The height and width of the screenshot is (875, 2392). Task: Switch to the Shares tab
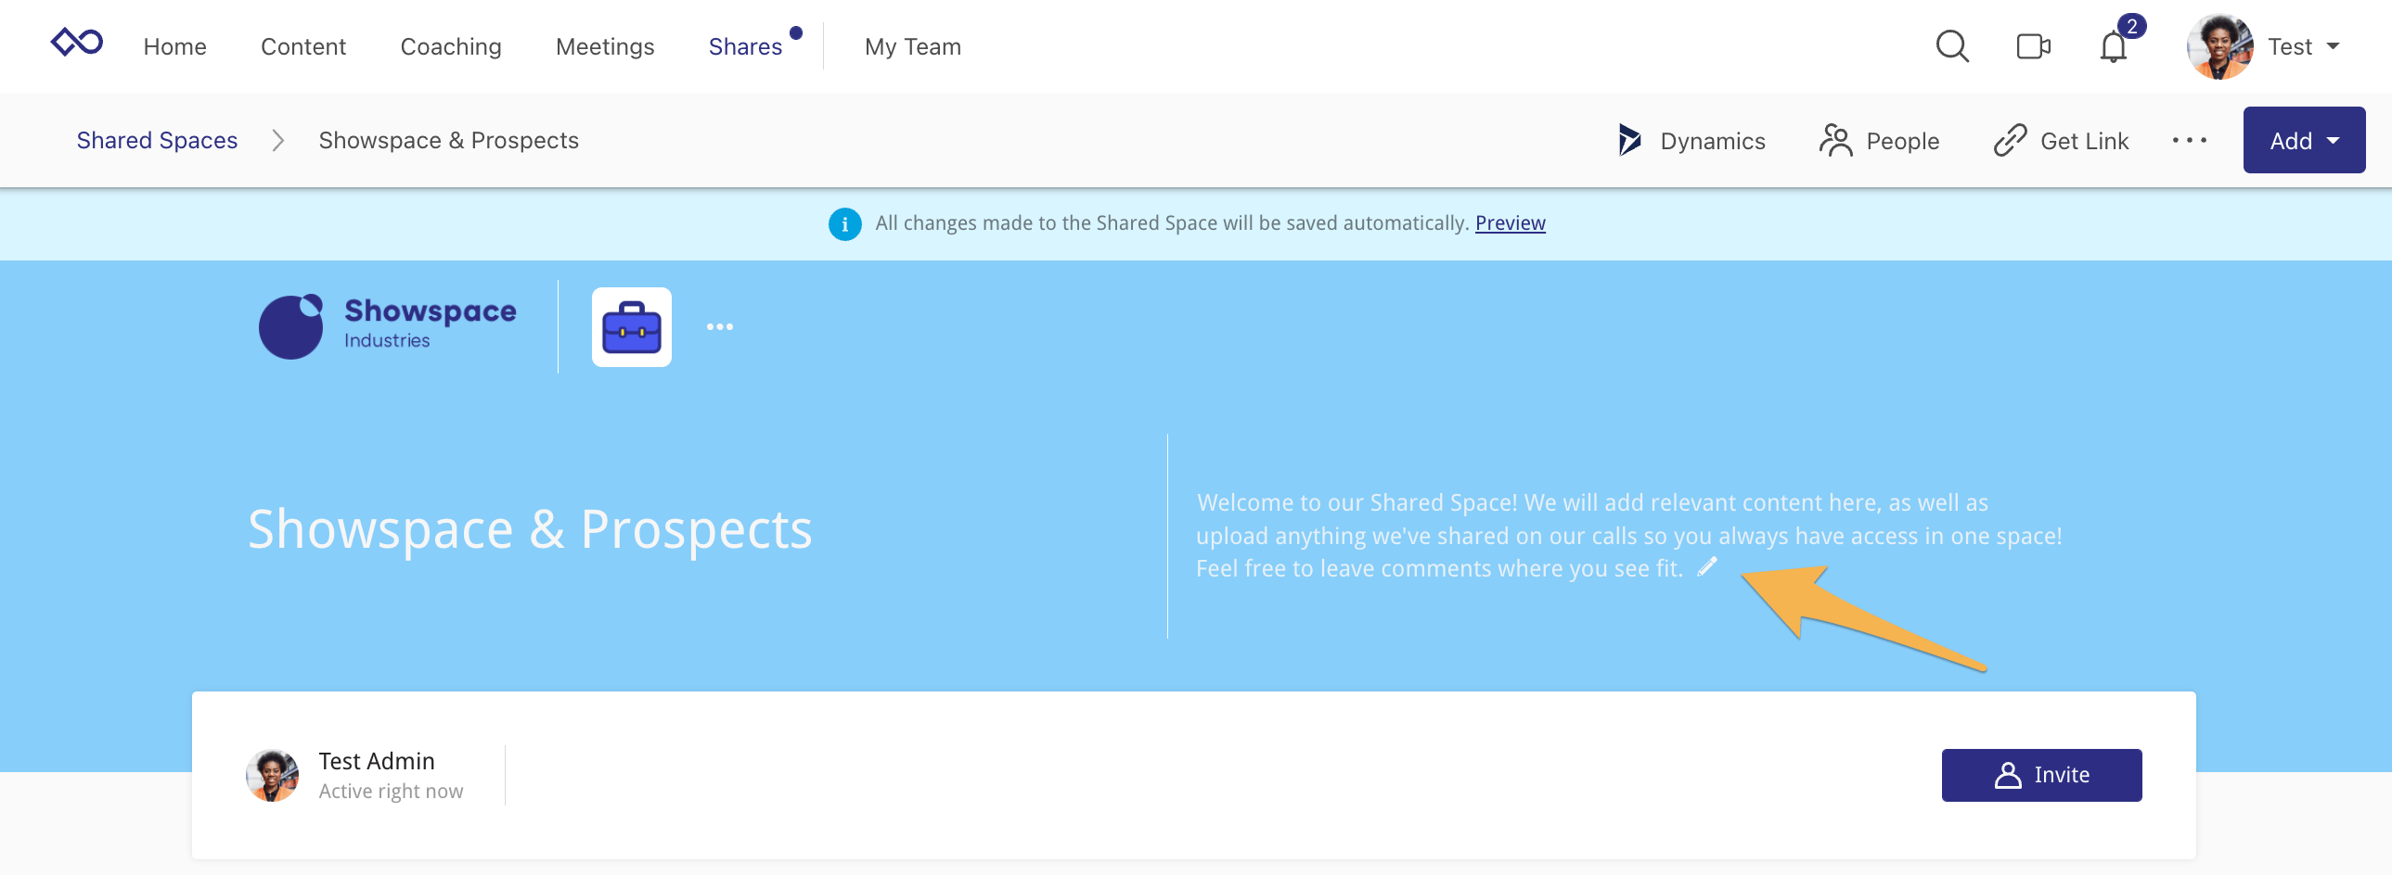pos(746,45)
